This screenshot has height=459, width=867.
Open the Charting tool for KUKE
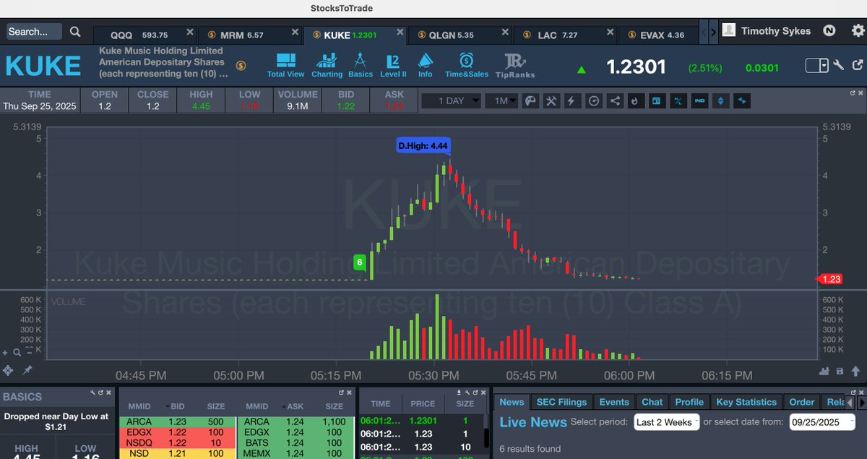(327, 64)
